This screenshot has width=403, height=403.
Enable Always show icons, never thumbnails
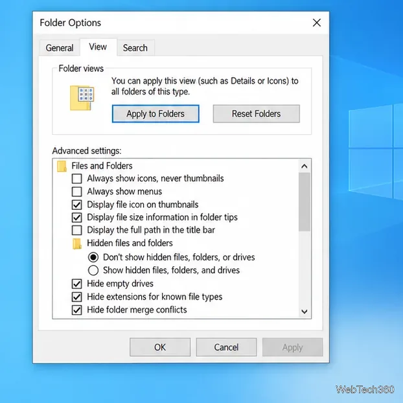coord(77,179)
